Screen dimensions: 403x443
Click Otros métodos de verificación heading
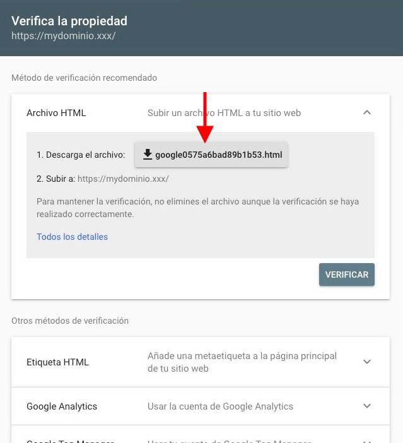tap(70, 321)
